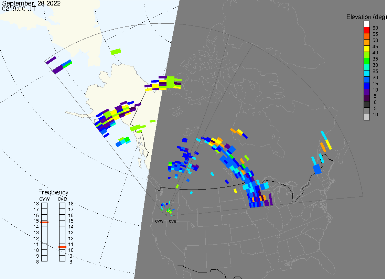Click "13" left of the cvw frequency bar
This screenshot has width=387, height=279.
click(x=36, y=233)
